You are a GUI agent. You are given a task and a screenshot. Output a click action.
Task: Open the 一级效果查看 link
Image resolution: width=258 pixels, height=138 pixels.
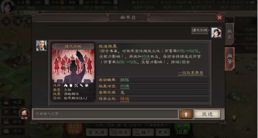[191, 73]
